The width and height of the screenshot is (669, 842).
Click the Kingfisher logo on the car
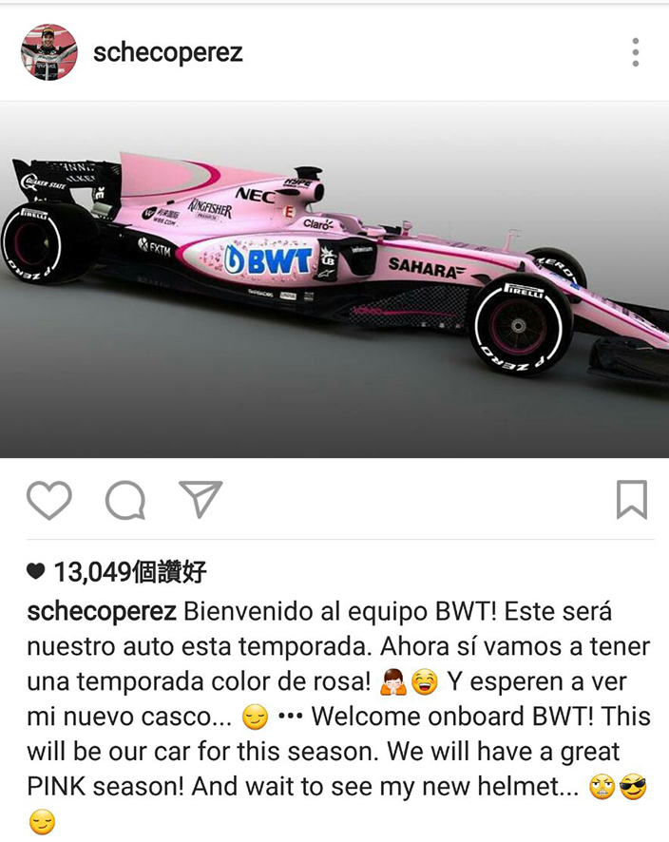210,208
